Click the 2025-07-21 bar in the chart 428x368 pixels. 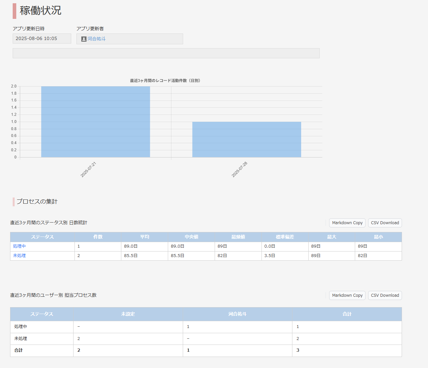pyautogui.click(x=96, y=122)
